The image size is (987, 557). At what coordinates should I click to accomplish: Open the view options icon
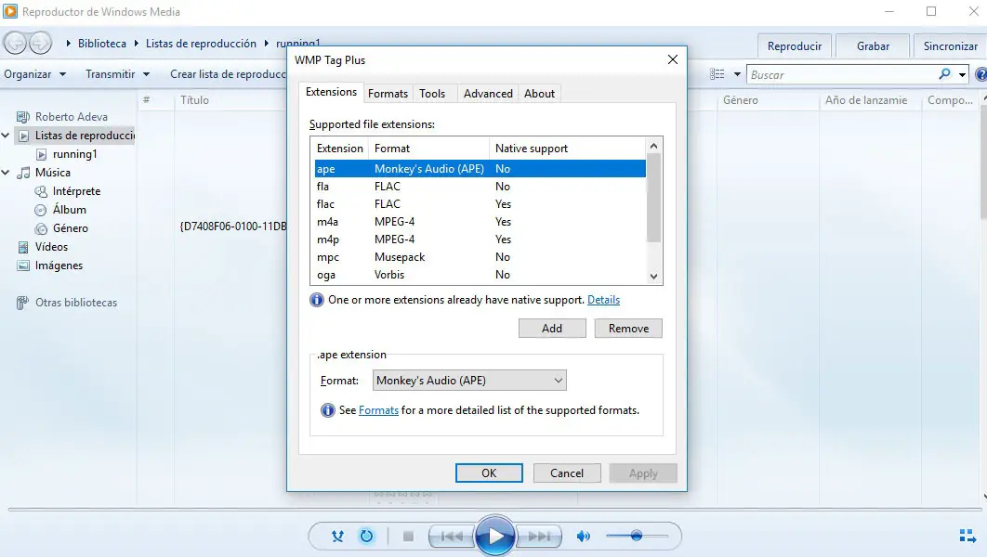click(717, 74)
